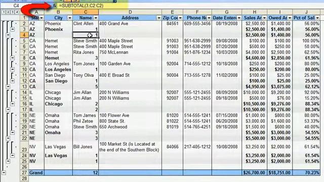Click the Bill Jones name cell
Screen dimensions: 324x182
pos(86,147)
